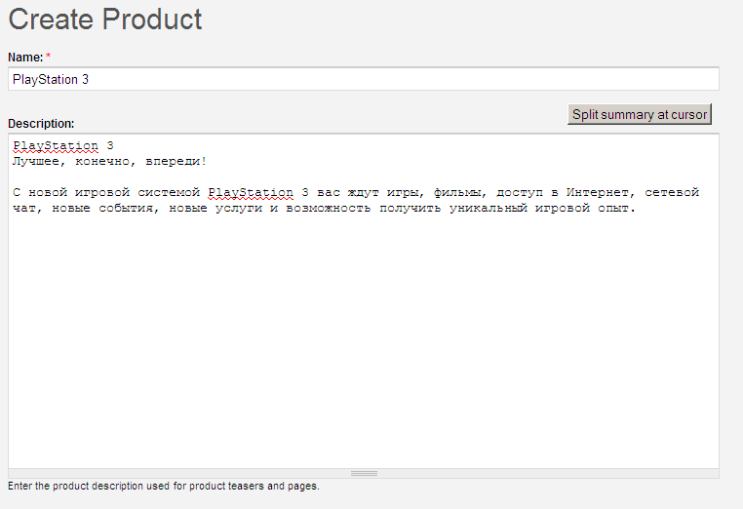The height and width of the screenshot is (509, 743).
Task: Select the Description field label
Action: click(40, 124)
